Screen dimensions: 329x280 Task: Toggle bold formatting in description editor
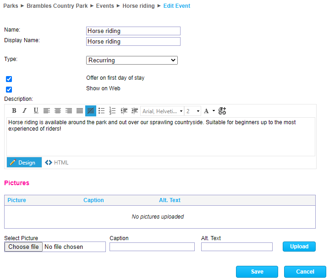(x=14, y=111)
